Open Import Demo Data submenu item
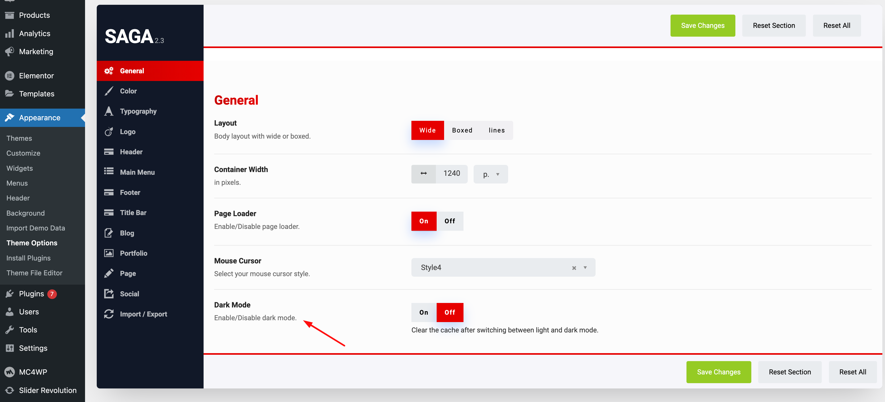 35,228
